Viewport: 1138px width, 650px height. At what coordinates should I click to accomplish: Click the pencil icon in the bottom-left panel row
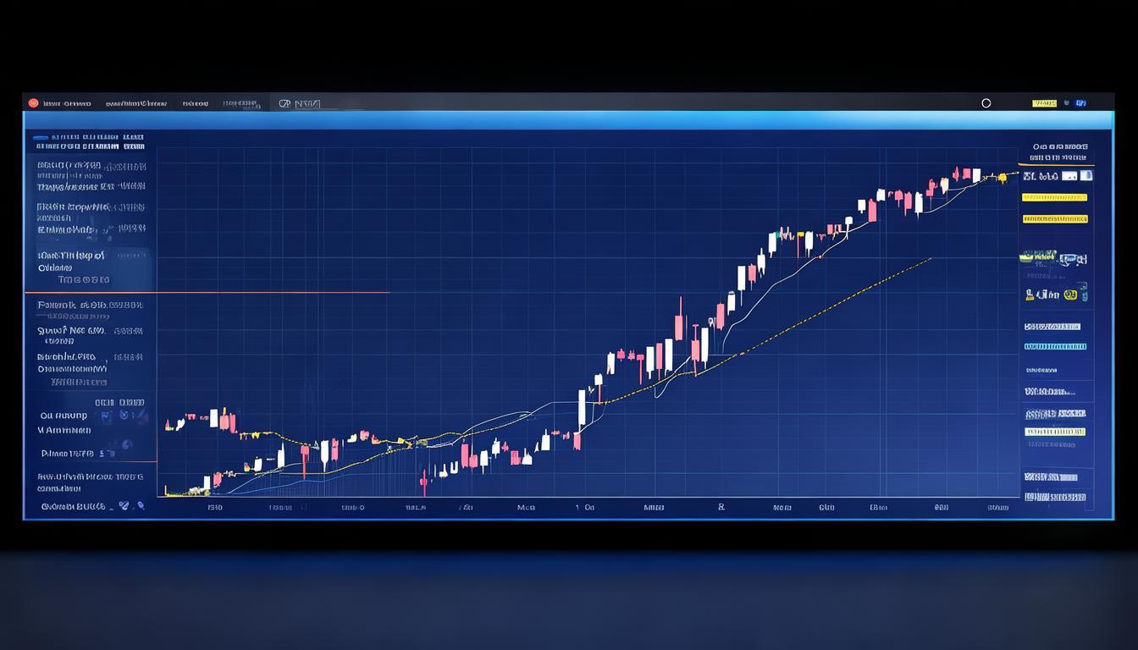click(x=124, y=506)
